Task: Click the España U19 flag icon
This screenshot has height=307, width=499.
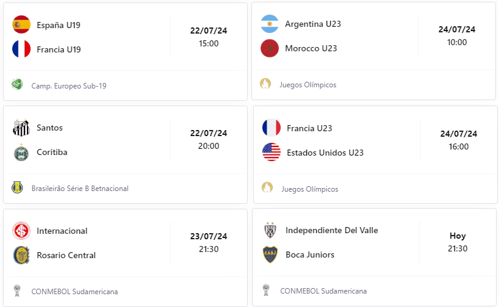Action: click(x=21, y=24)
